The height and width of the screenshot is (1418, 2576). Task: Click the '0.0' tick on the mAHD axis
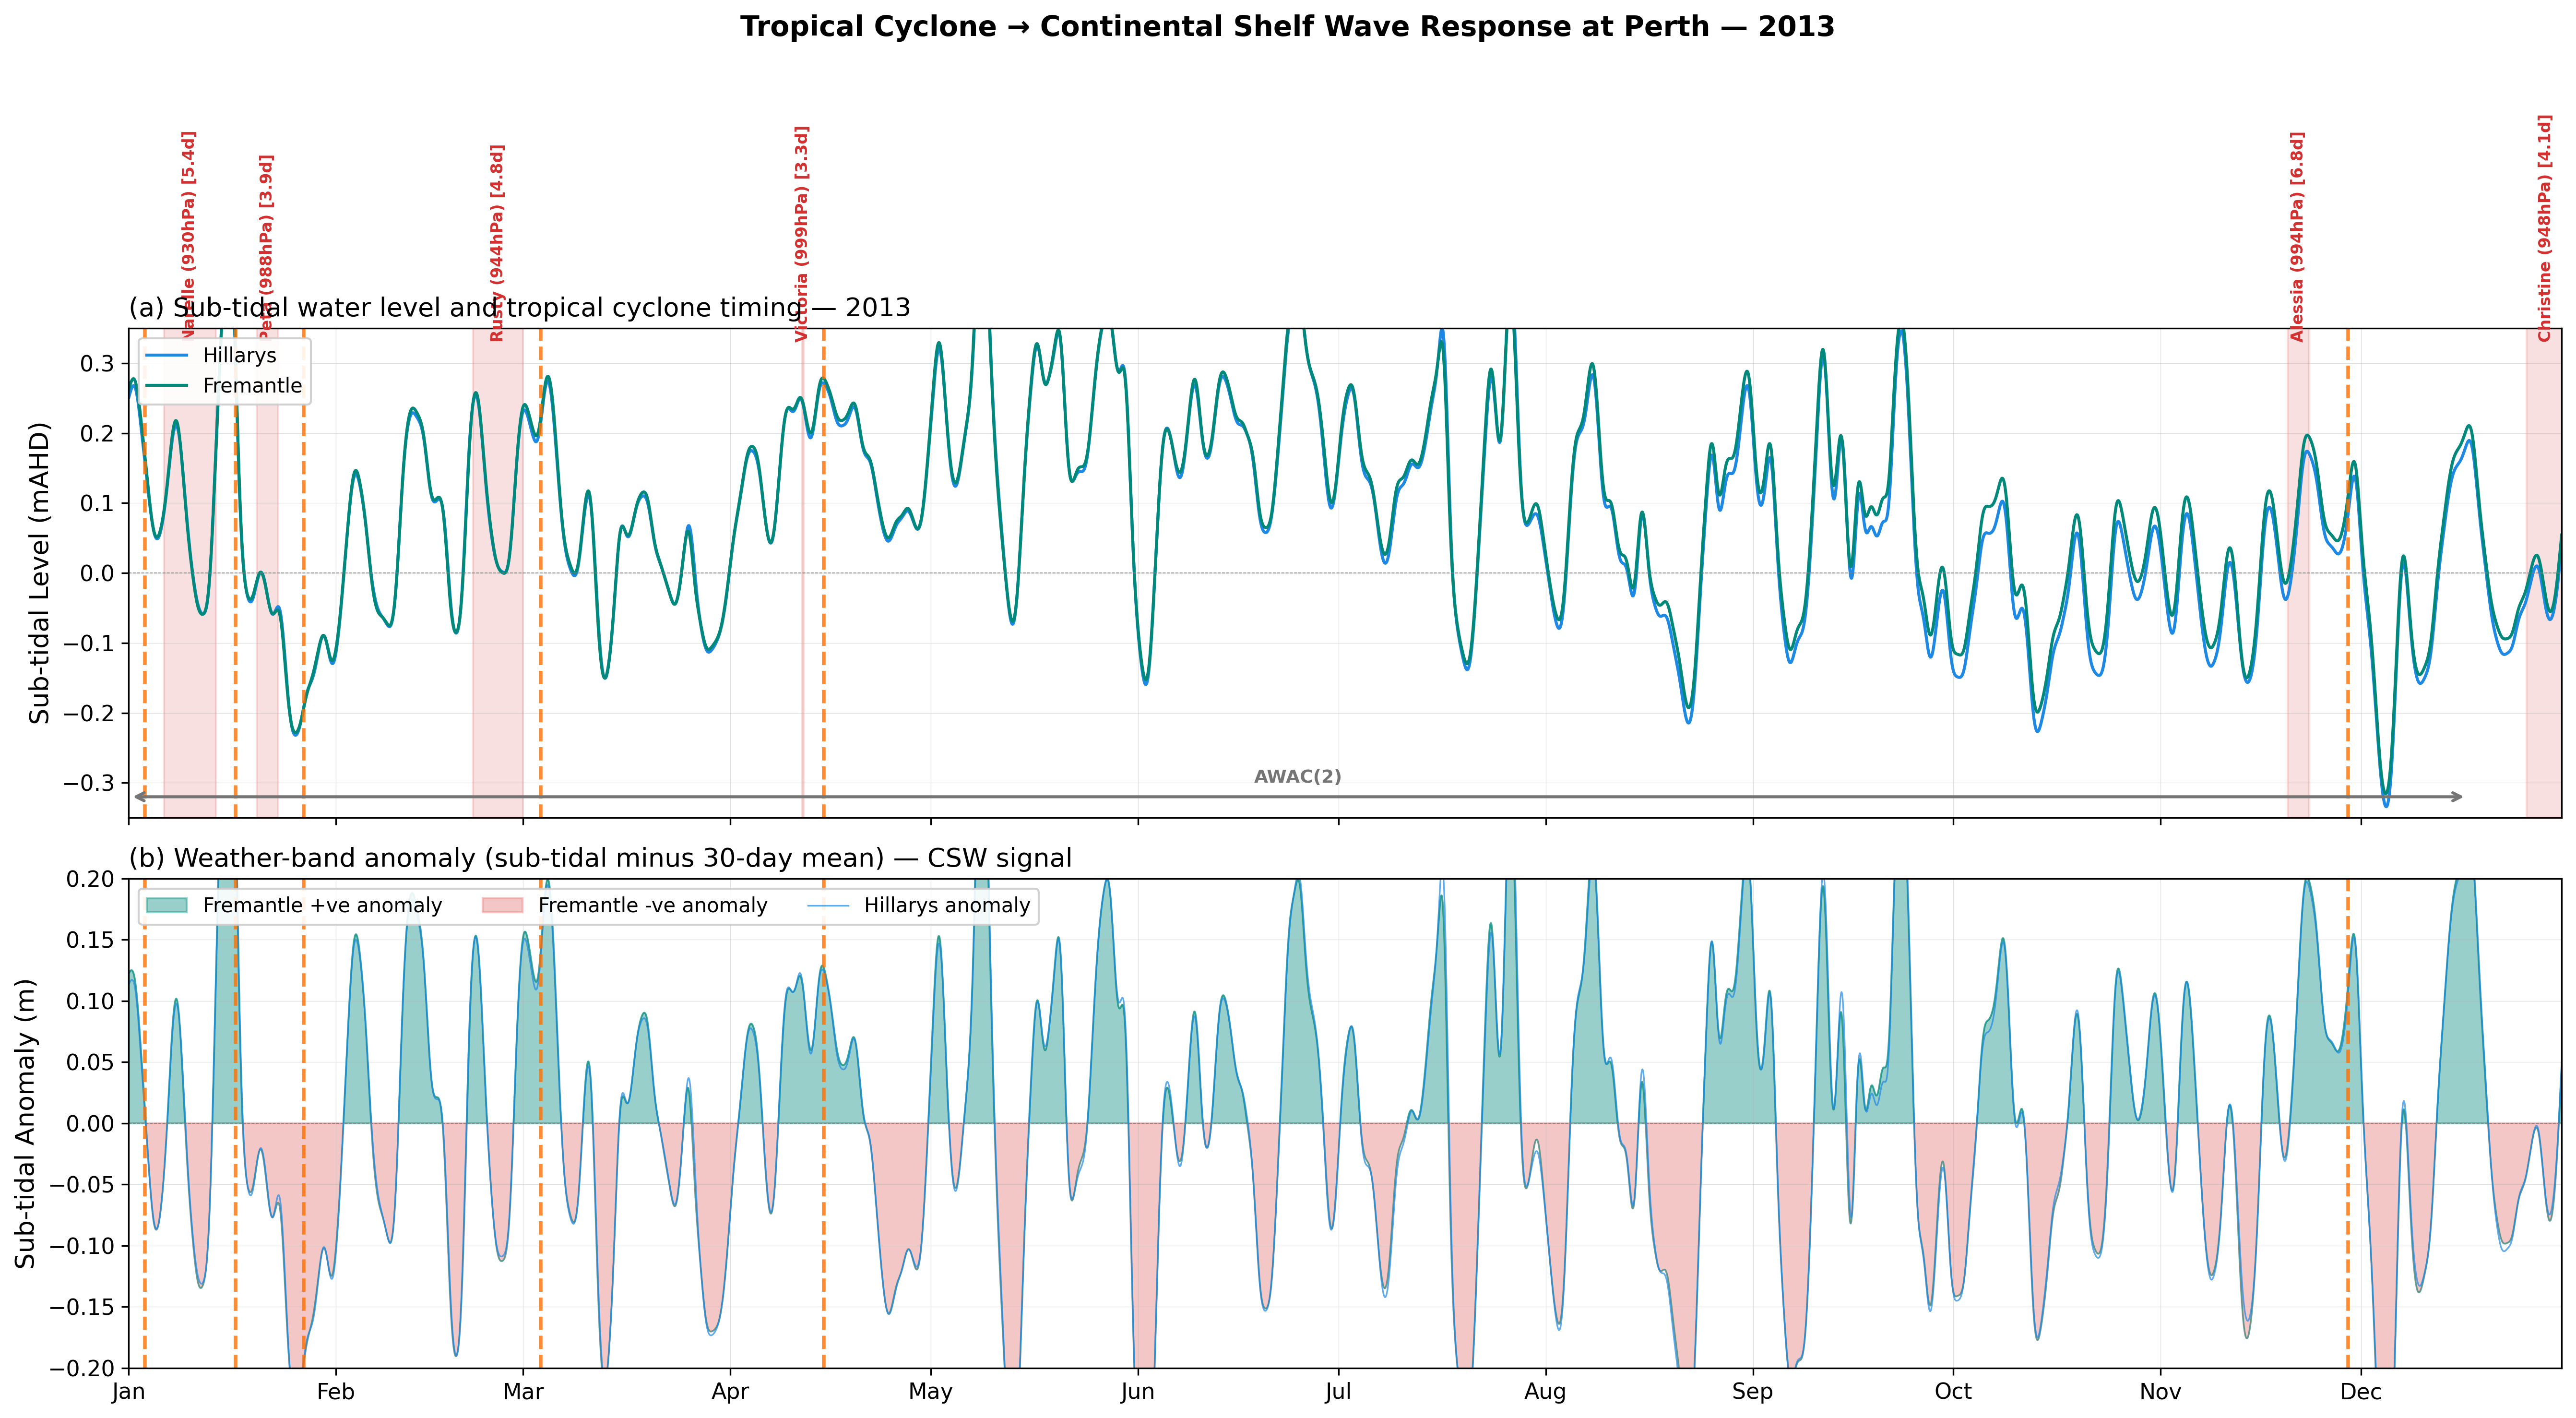point(98,573)
